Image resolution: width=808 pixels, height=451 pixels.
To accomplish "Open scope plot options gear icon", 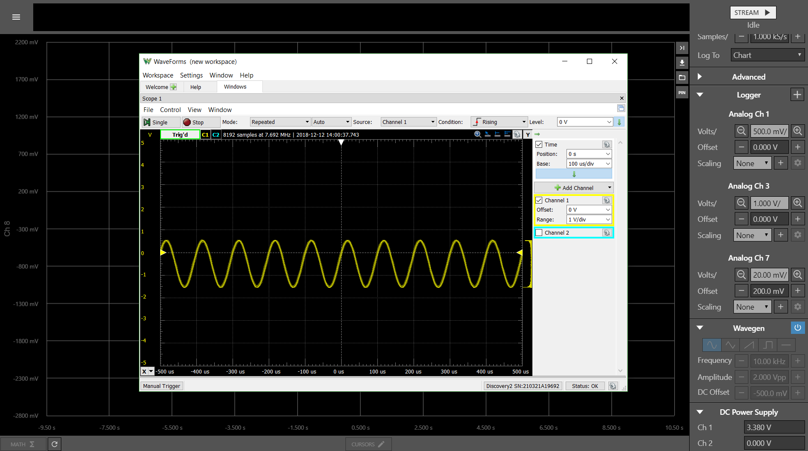I will (517, 135).
